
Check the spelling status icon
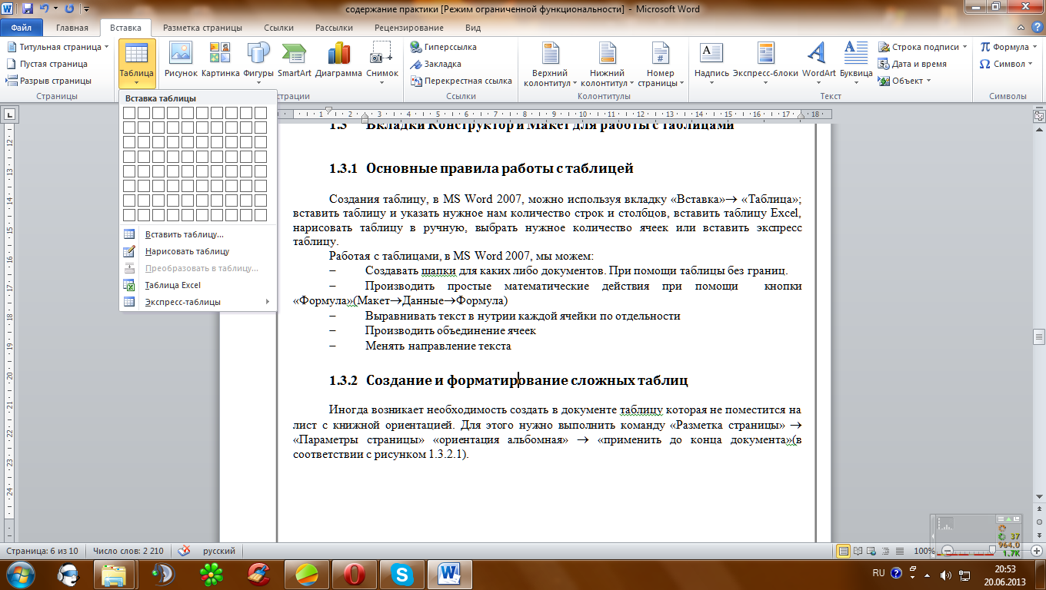tap(184, 551)
